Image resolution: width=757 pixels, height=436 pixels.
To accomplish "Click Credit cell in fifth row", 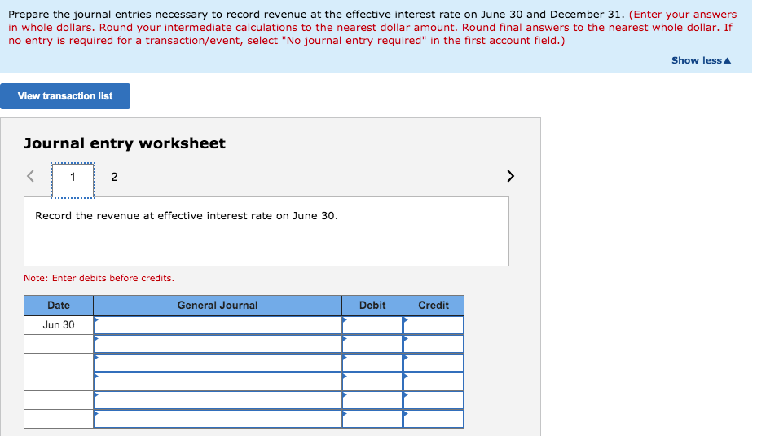I will (434, 400).
